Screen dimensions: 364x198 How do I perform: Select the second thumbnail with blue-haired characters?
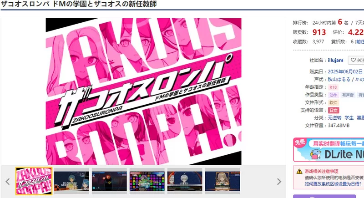[x=71, y=181]
